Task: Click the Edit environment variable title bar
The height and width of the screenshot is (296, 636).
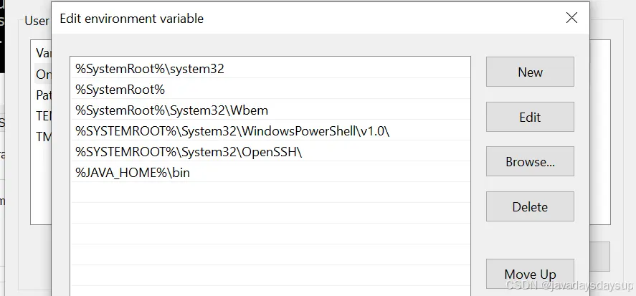Action: pyautogui.click(x=287, y=19)
